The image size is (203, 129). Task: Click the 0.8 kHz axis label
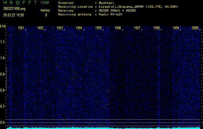[3, 90]
